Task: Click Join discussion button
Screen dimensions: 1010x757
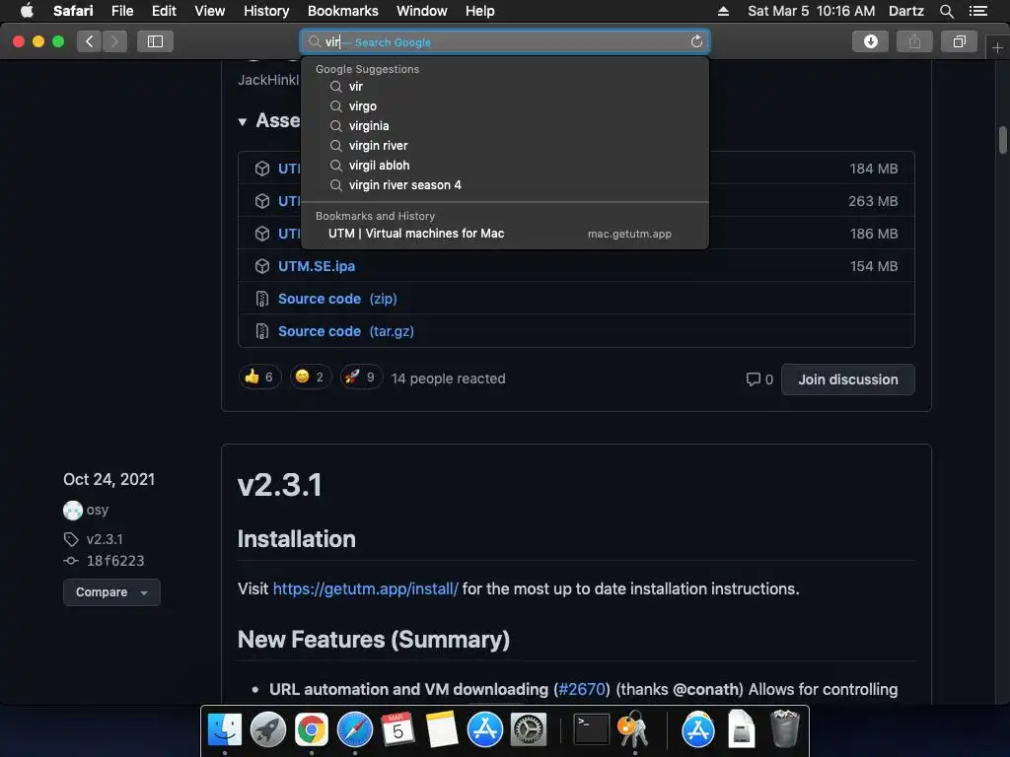Action: (847, 379)
